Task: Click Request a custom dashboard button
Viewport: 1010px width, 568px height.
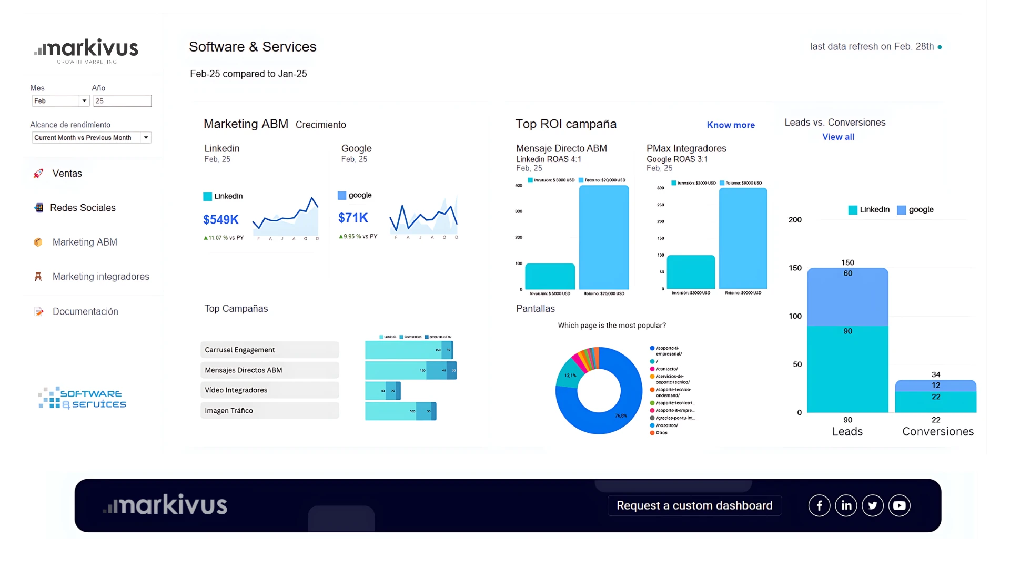Action: pyautogui.click(x=694, y=505)
